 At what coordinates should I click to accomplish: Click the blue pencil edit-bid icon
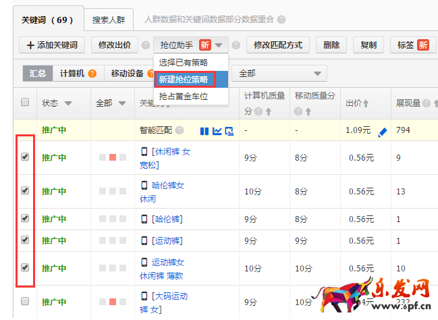point(383,131)
